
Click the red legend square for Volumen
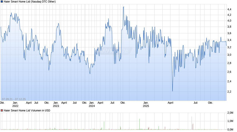[2, 110]
